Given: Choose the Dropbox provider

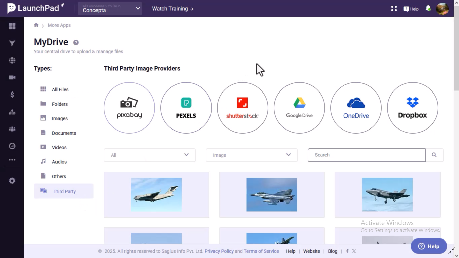Looking at the screenshot, I should click(x=413, y=108).
